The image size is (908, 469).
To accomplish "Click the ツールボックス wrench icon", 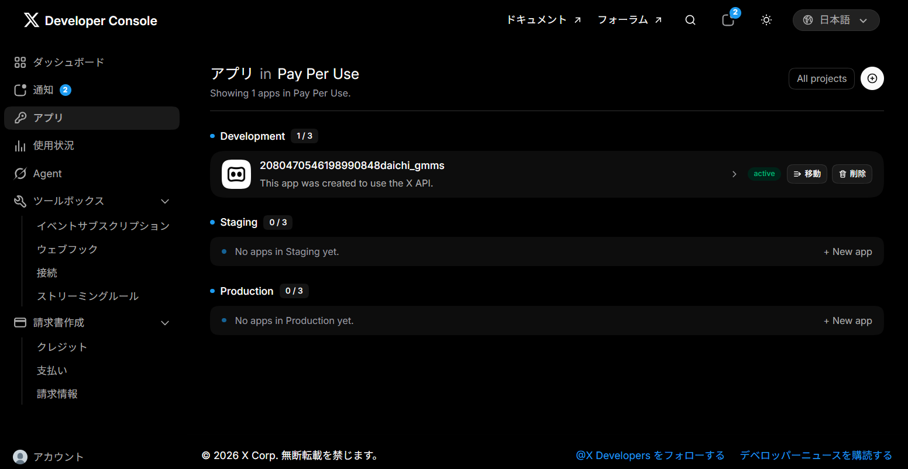I will 20,201.
